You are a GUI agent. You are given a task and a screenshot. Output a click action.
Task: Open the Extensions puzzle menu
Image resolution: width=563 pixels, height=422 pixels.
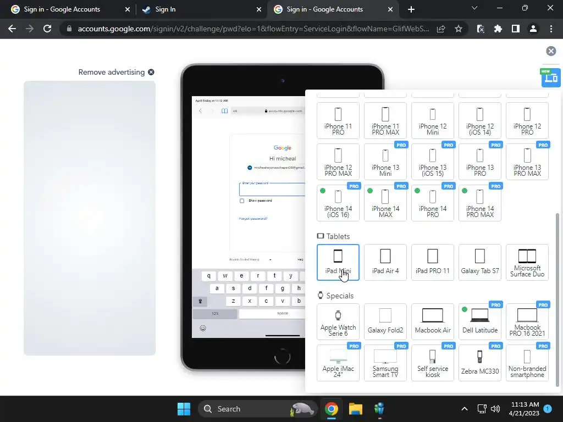coord(498,29)
